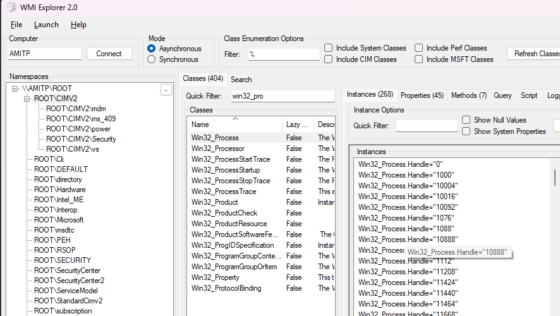Open the Help menu
Image resolution: width=560 pixels, height=316 pixels.
click(x=78, y=25)
